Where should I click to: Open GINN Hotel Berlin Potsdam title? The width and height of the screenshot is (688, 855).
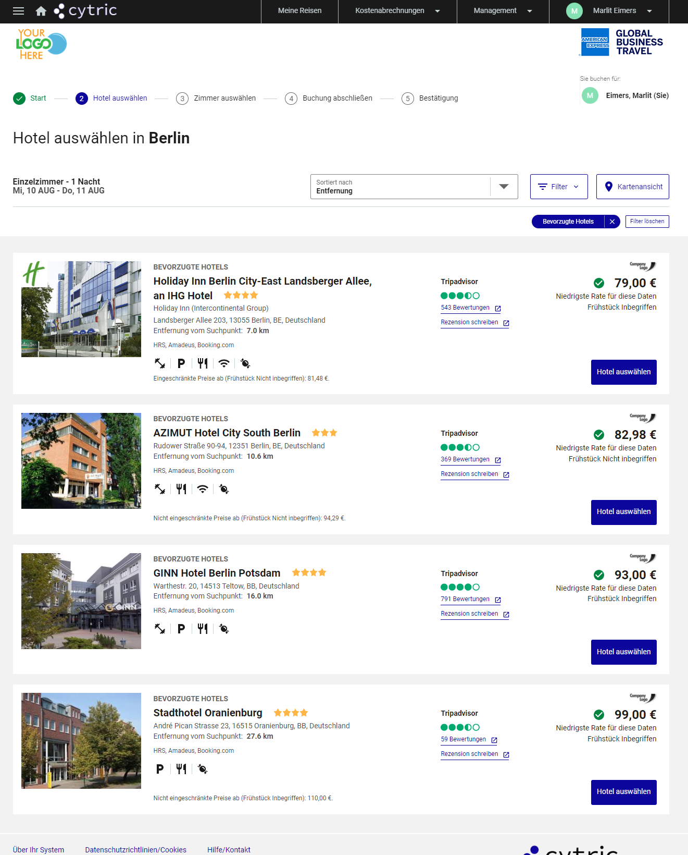tap(217, 573)
